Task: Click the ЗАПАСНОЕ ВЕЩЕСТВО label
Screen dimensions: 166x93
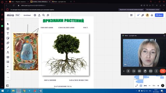Action: (x=79, y=80)
